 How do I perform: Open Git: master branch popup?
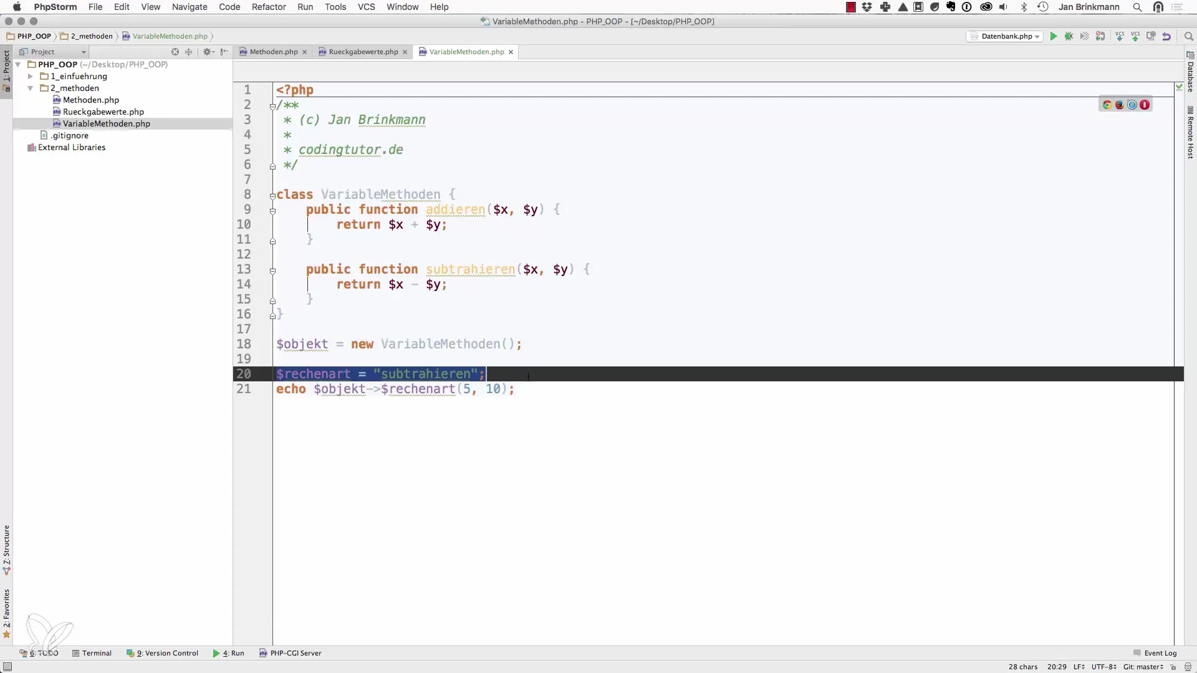(x=1143, y=667)
